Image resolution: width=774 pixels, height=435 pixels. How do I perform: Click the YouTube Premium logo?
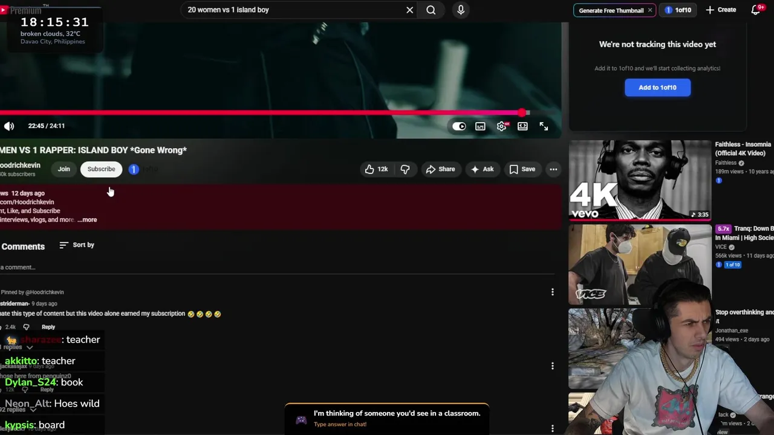(21, 10)
